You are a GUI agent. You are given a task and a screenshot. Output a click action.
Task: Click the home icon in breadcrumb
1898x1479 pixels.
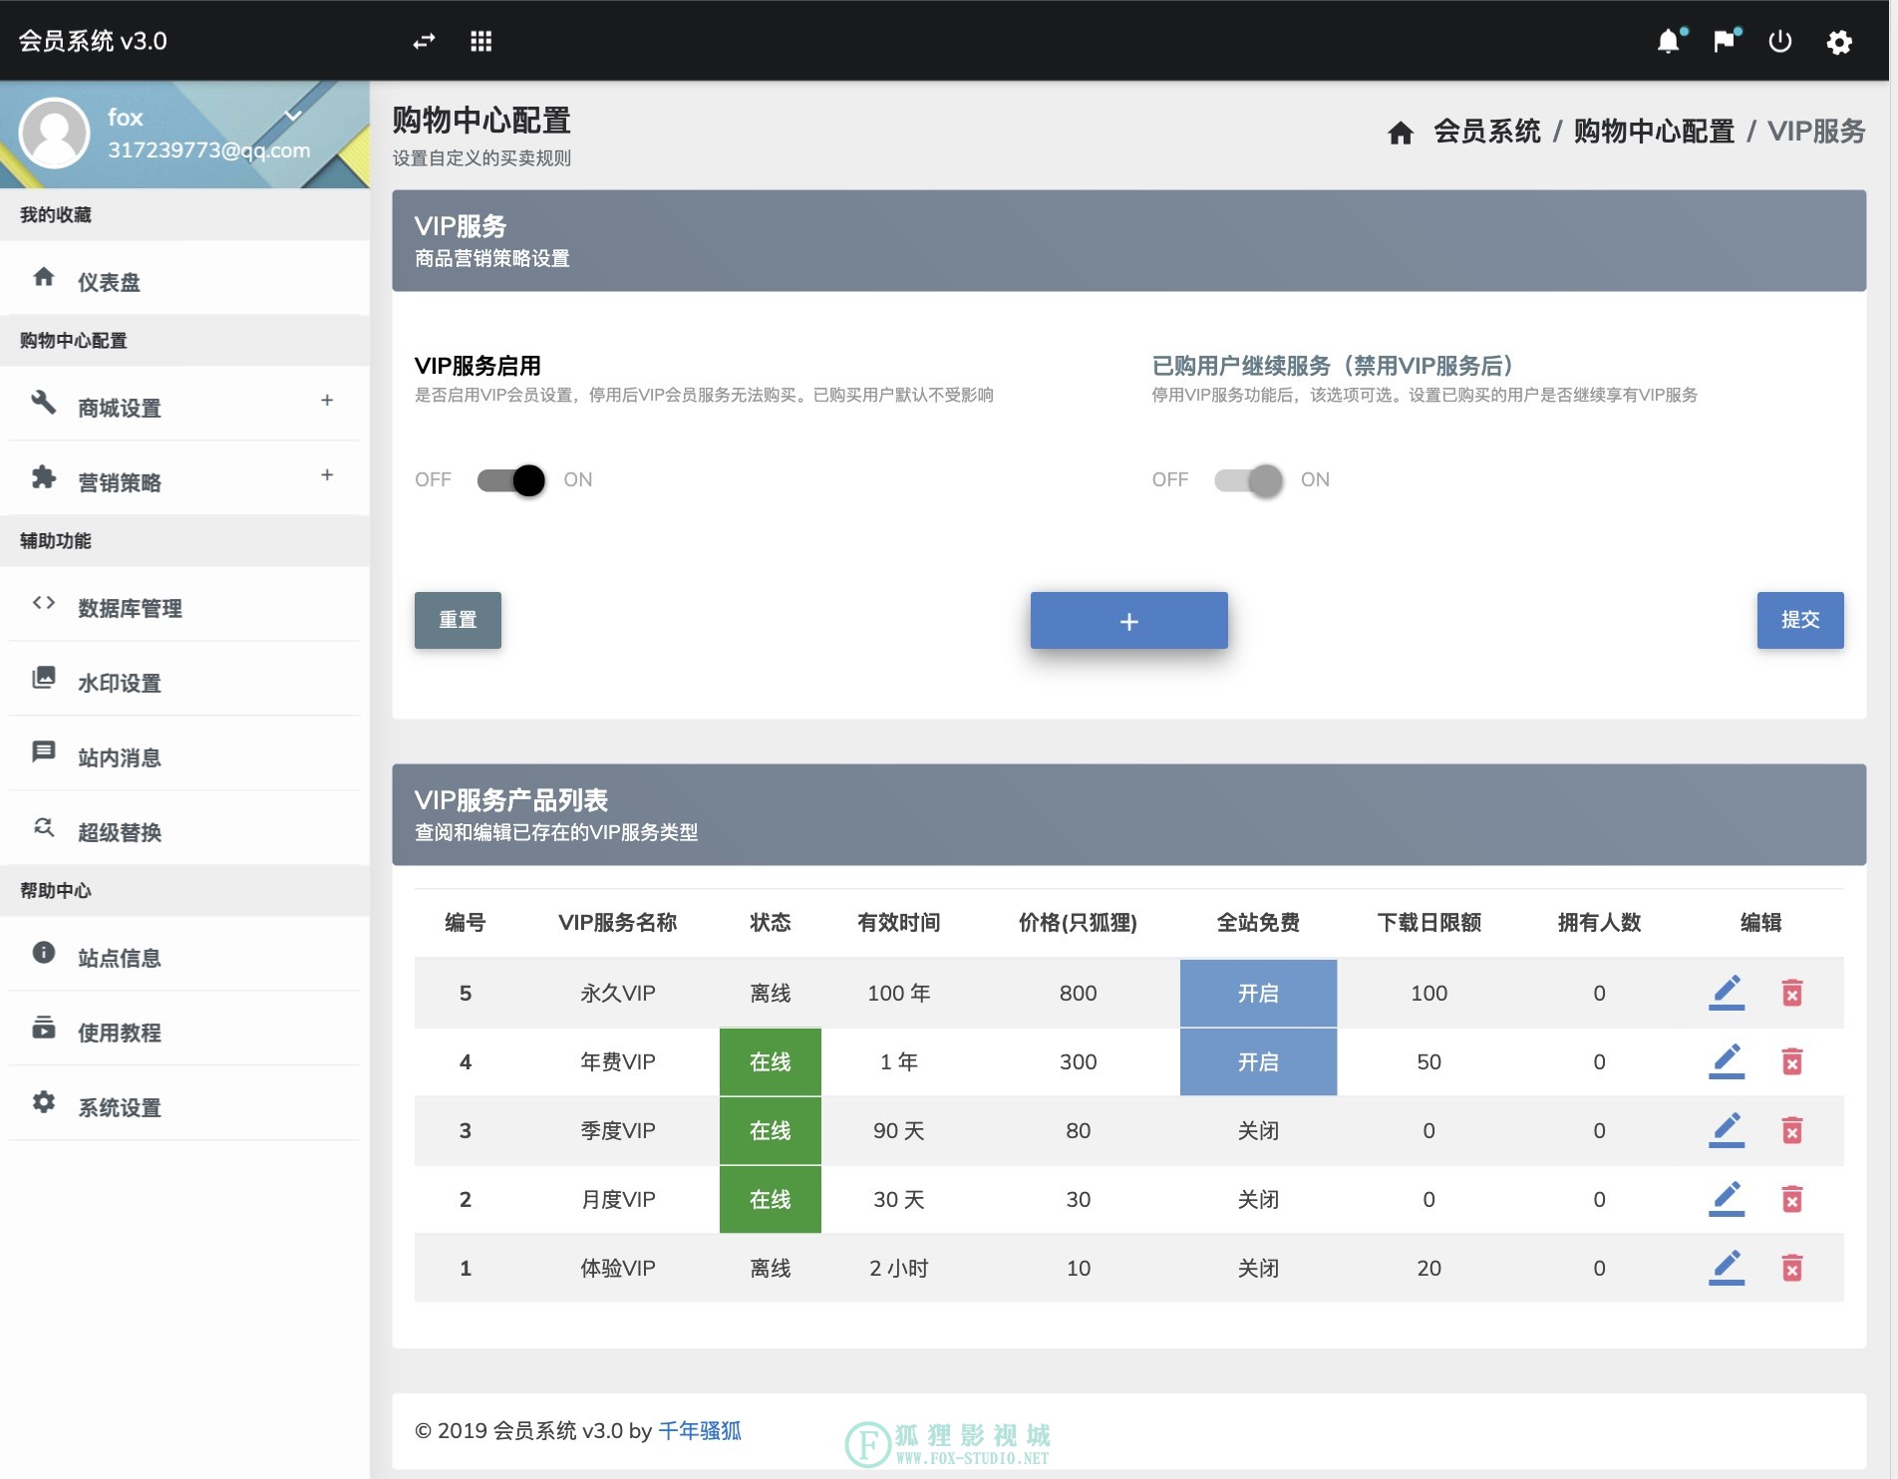(1401, 133)
